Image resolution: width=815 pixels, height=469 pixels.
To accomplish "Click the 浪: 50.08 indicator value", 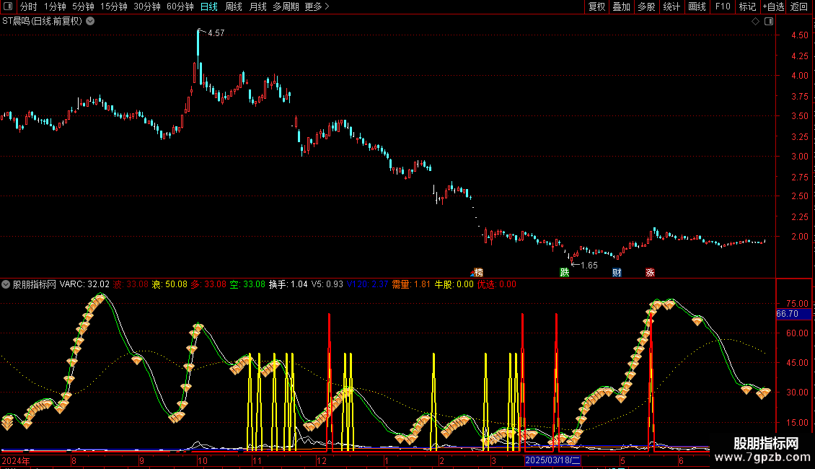I will (x=169, y=284).
